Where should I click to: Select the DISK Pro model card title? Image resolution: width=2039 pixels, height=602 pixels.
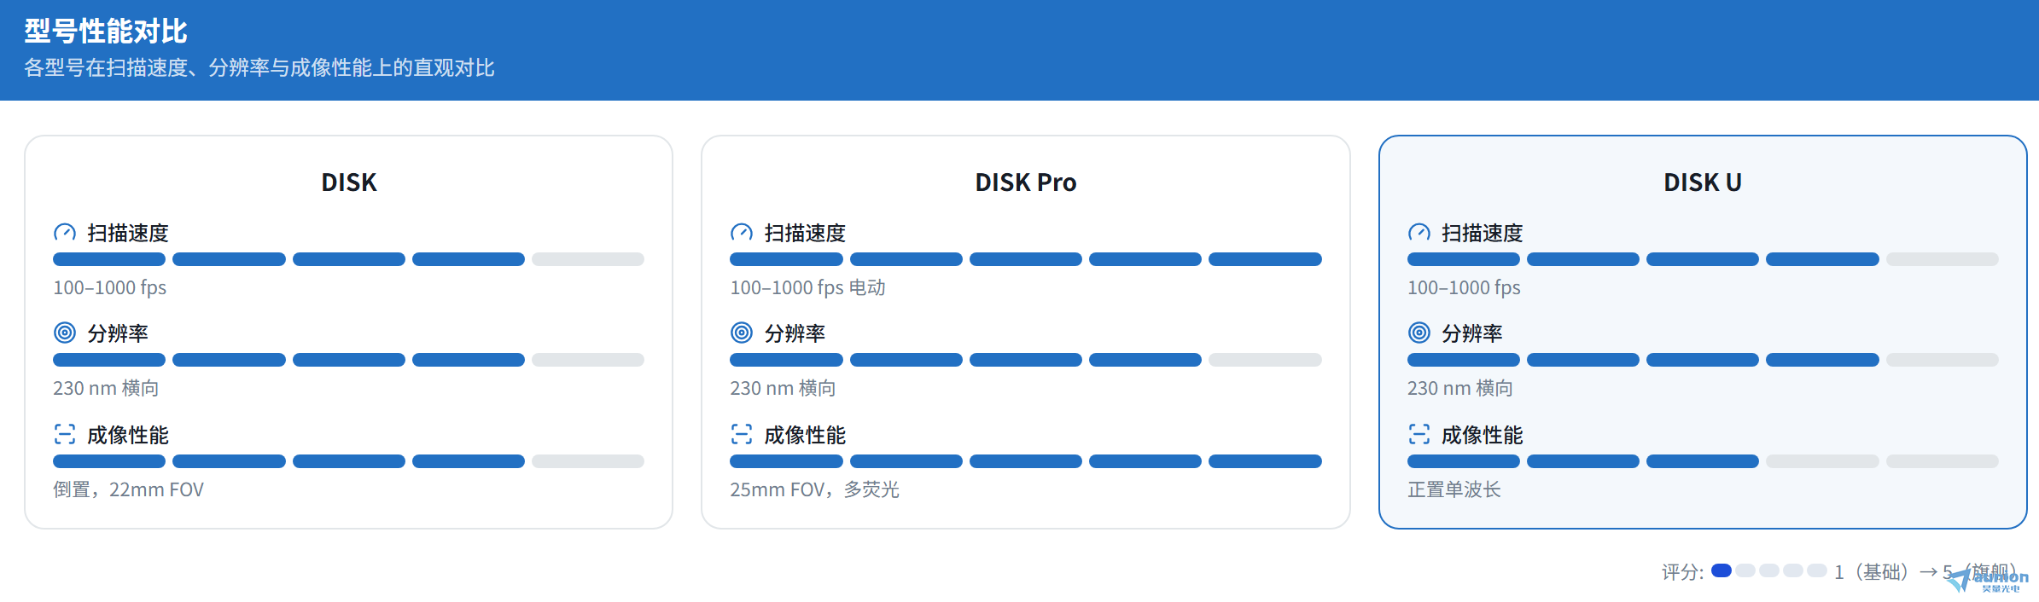(1026, 182)
